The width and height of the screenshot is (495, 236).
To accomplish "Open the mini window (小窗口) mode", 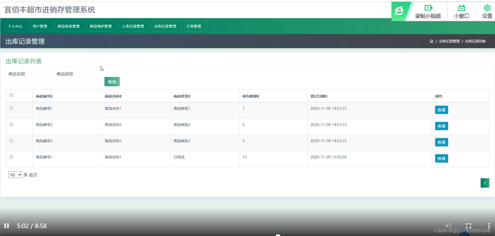I will tap(462, 12).
